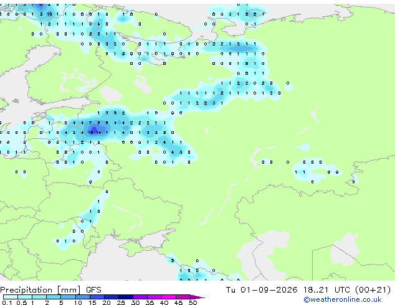The image size is (395, 305).
Task: Click the magenta legend swatch between 40 and 45
Action: click(169, 297)
